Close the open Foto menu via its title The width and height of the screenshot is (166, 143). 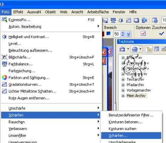[6, 12]
